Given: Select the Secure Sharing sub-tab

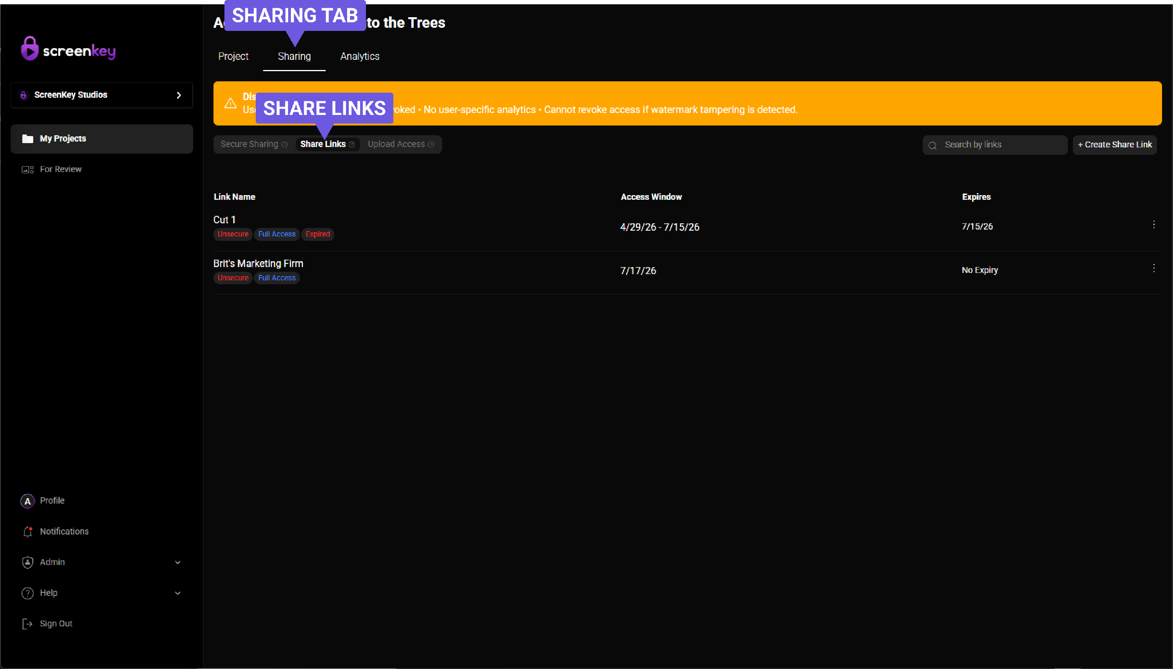Looking at the screenshot, I should [x=254, y=144].
